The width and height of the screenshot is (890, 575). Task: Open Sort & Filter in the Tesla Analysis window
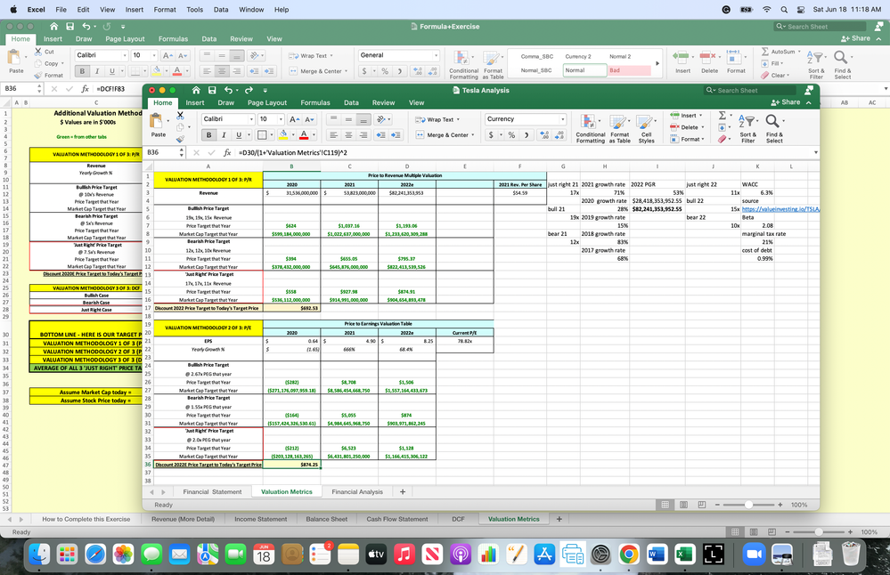pyautogui.click(x=749, y=123)
